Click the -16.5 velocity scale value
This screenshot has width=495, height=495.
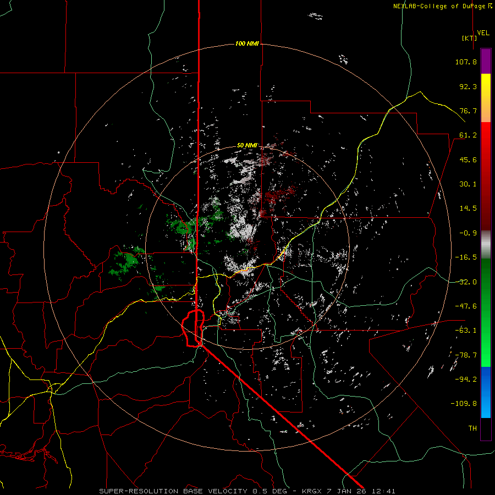[x=466, y=257]
